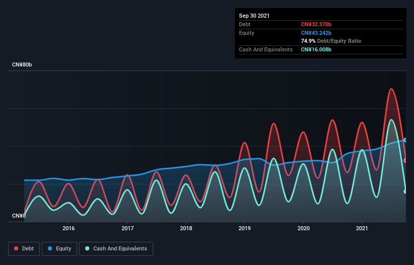Click Cash And Equivalents label in tooltip
The image size is (414, 265).
coord(266,49)
